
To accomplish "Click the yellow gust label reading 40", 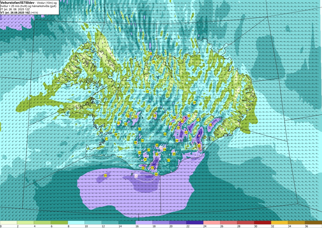I will tap(182, 121).
